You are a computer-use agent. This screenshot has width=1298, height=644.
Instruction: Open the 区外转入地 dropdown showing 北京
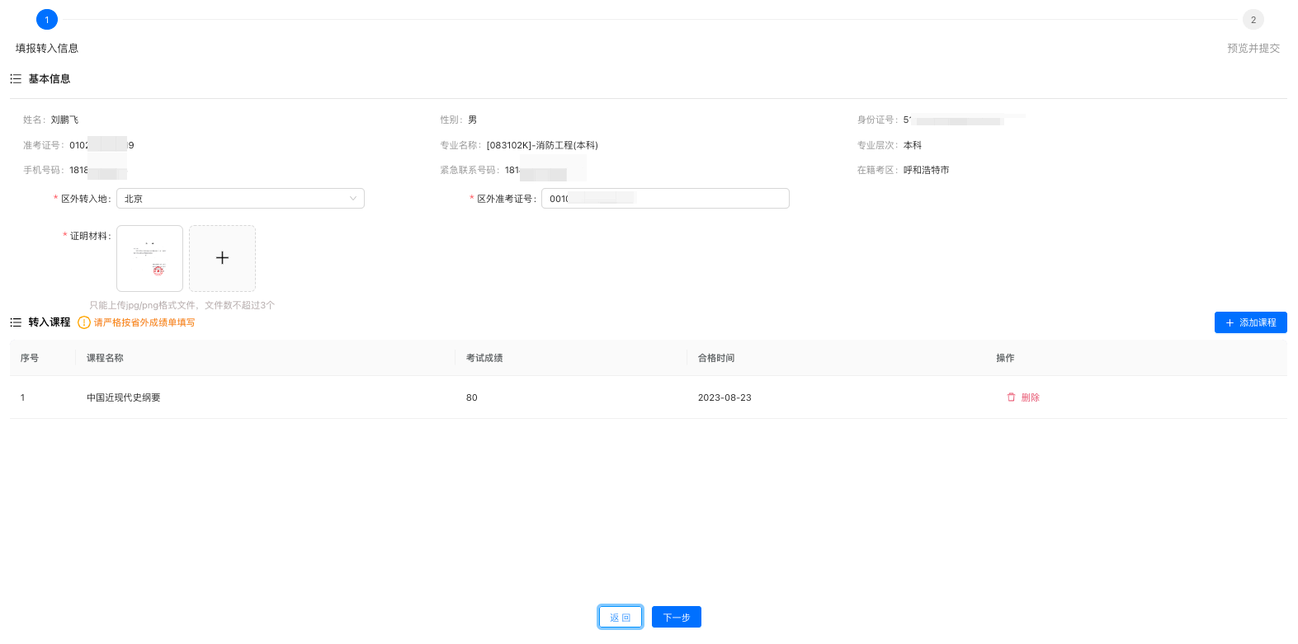[x=240, y=199]
